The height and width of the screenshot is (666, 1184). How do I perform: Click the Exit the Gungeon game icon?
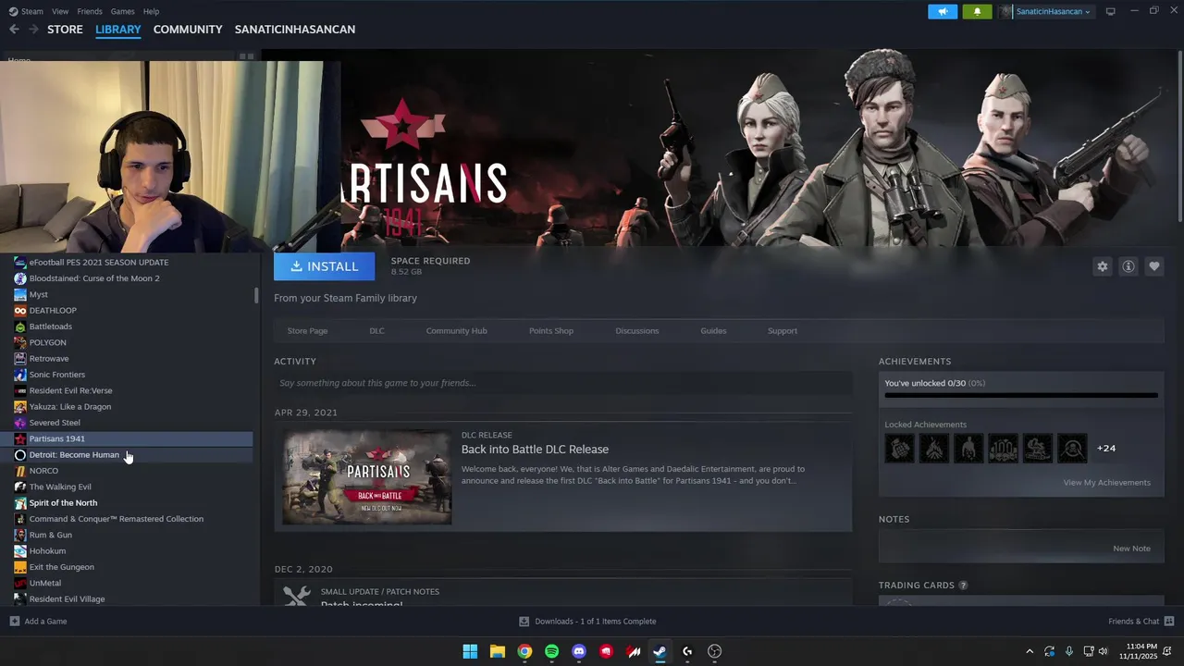pos(20,567)
